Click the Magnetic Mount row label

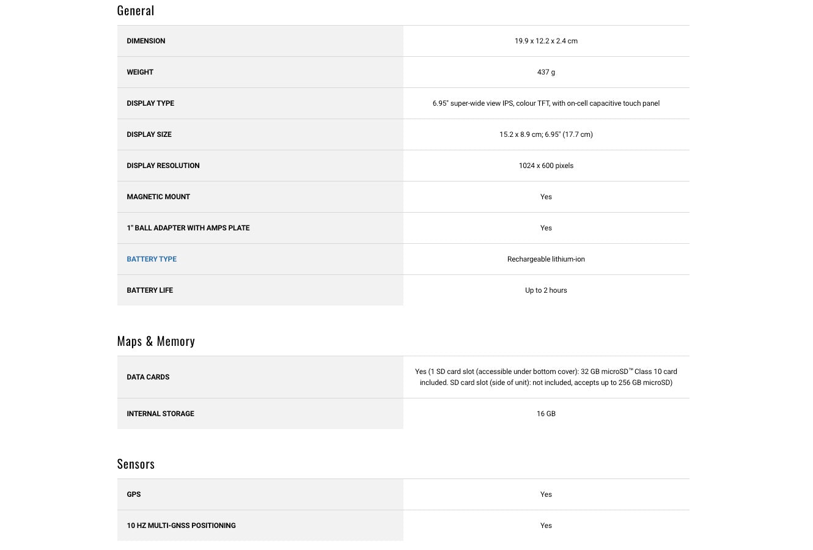click(158, 197)
